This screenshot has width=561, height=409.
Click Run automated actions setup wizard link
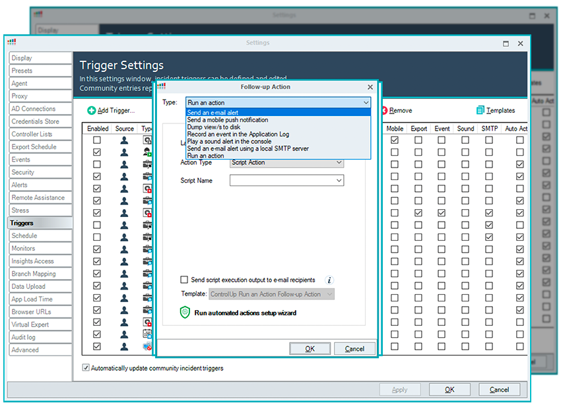pyautogui.click(x=246, y=313)
